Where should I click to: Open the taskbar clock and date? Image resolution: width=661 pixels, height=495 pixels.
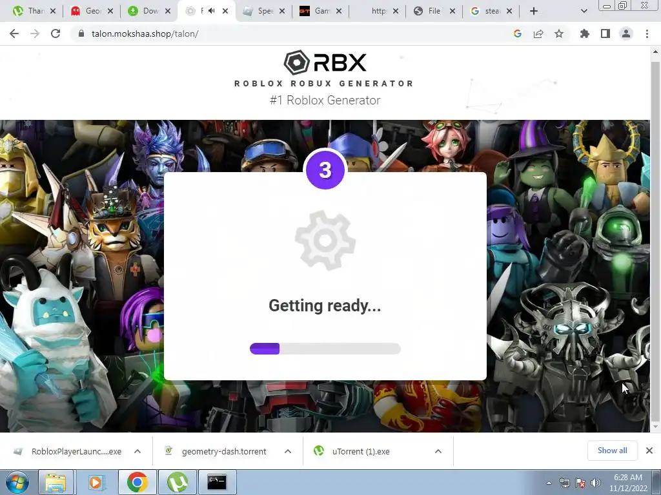[x=627, y=483]
